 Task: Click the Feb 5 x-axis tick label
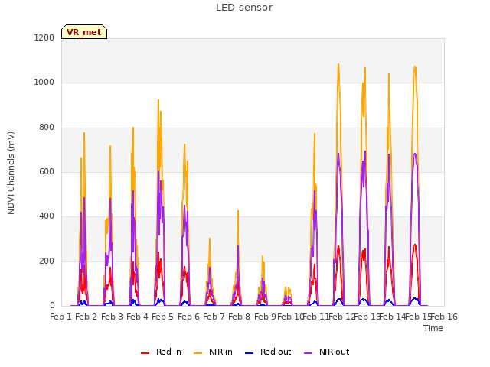162,317
